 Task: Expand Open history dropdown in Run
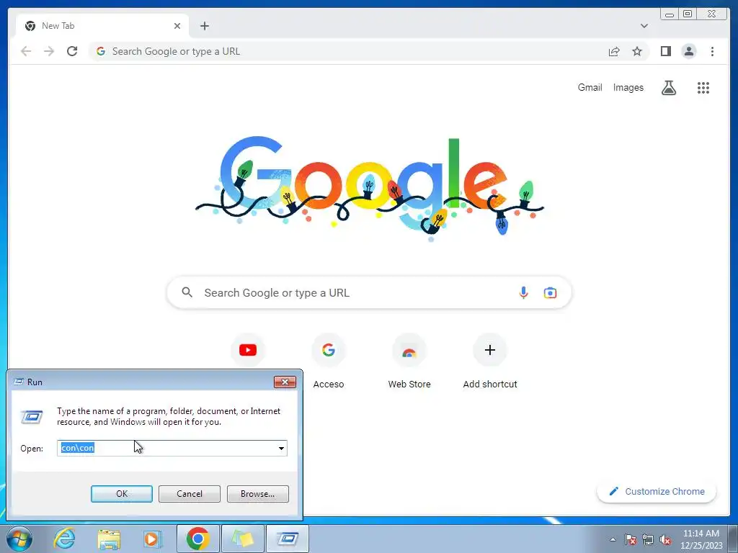click(281, 448)
